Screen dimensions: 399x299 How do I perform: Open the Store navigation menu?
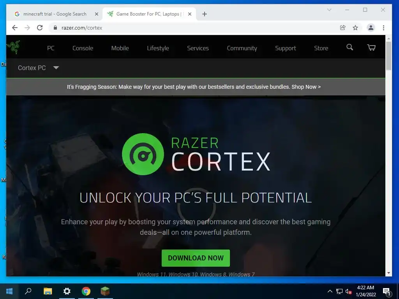point(321,48)
